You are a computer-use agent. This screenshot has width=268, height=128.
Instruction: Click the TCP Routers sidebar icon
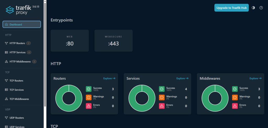[7, 81]
